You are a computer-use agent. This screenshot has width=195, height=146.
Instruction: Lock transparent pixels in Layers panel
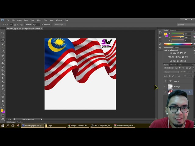(x=169, y=76)
